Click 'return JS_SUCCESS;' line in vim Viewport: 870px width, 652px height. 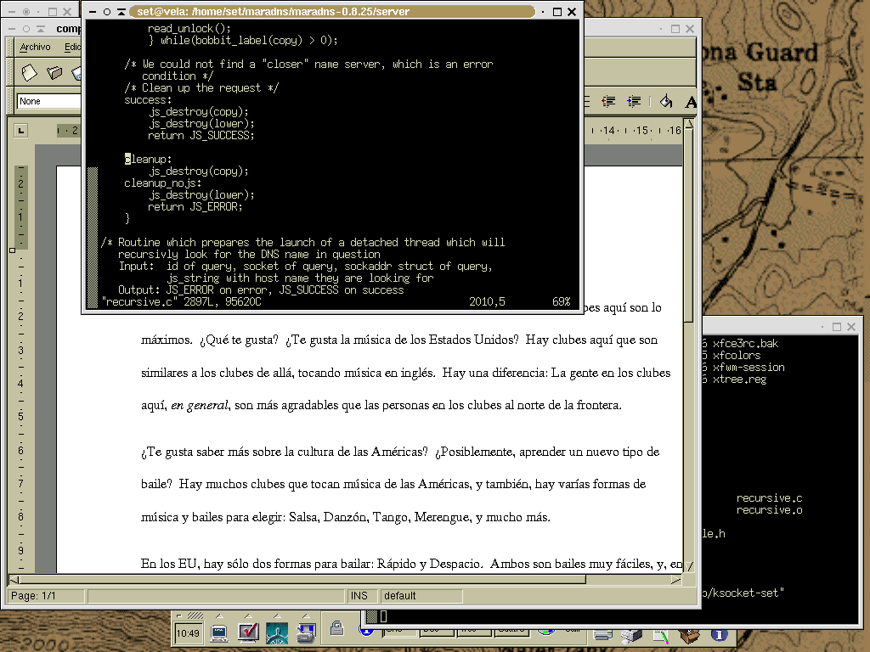[x=201, y=135]
